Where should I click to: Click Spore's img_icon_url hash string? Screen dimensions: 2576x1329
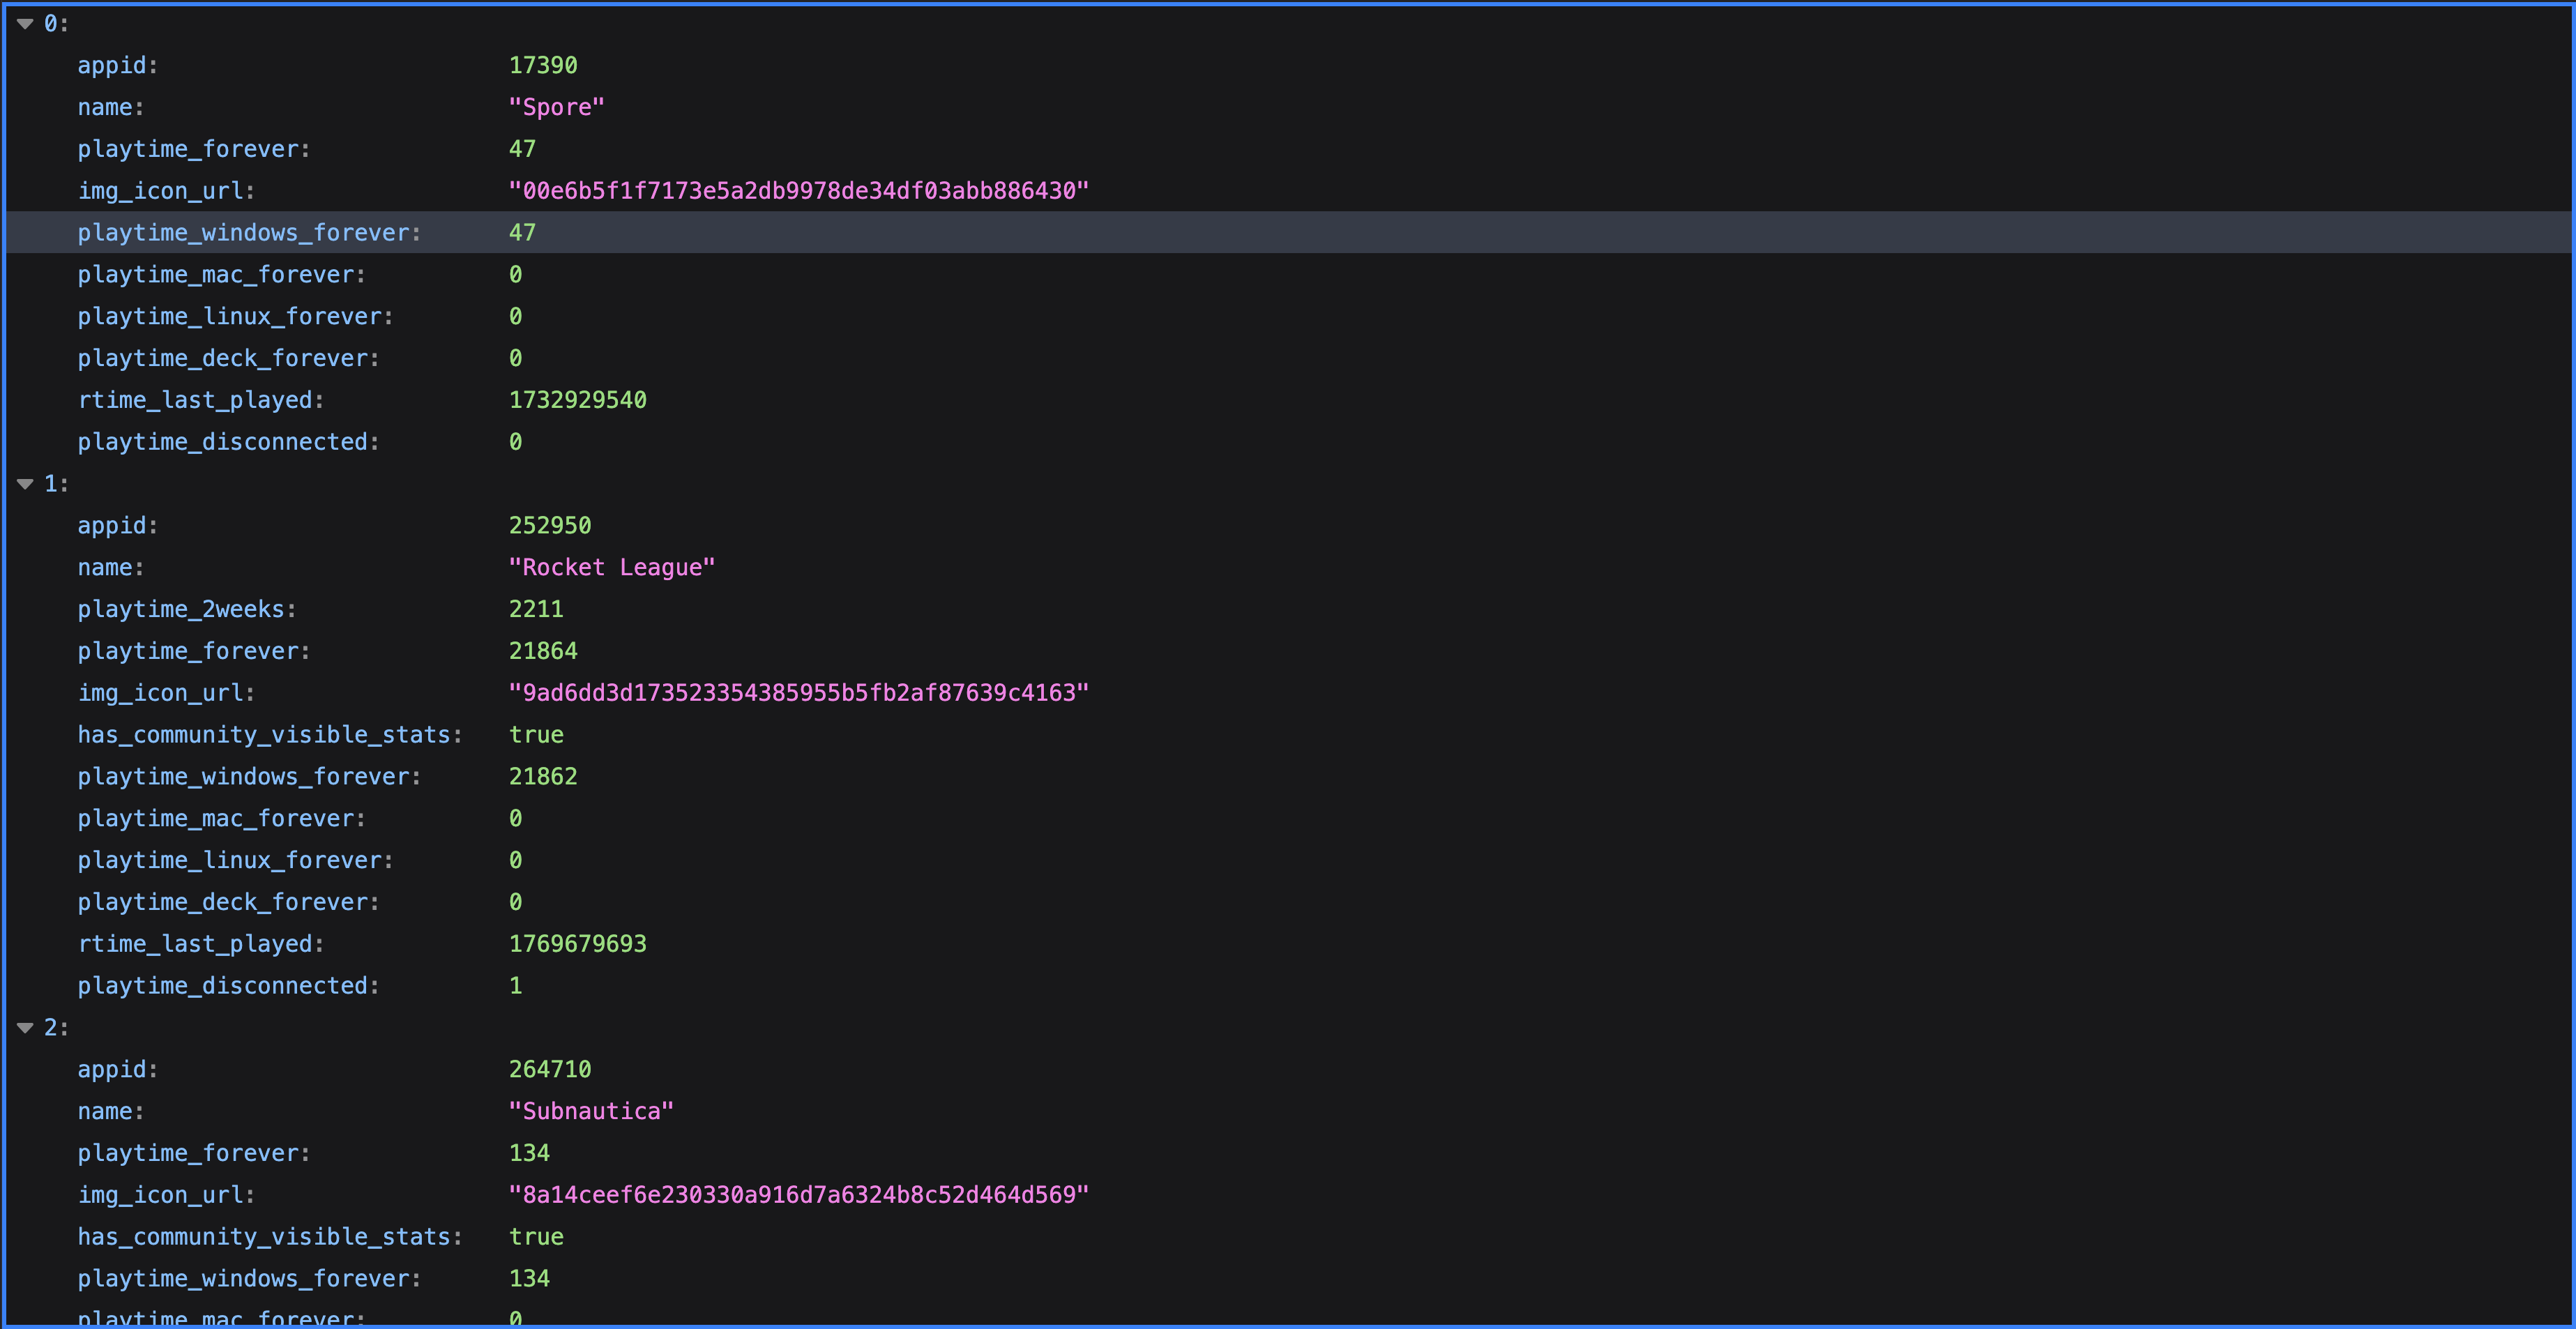click(798, 191)
